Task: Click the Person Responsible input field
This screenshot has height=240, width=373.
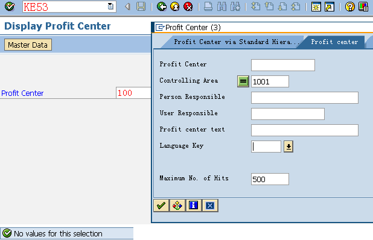Action: point(304,98)
